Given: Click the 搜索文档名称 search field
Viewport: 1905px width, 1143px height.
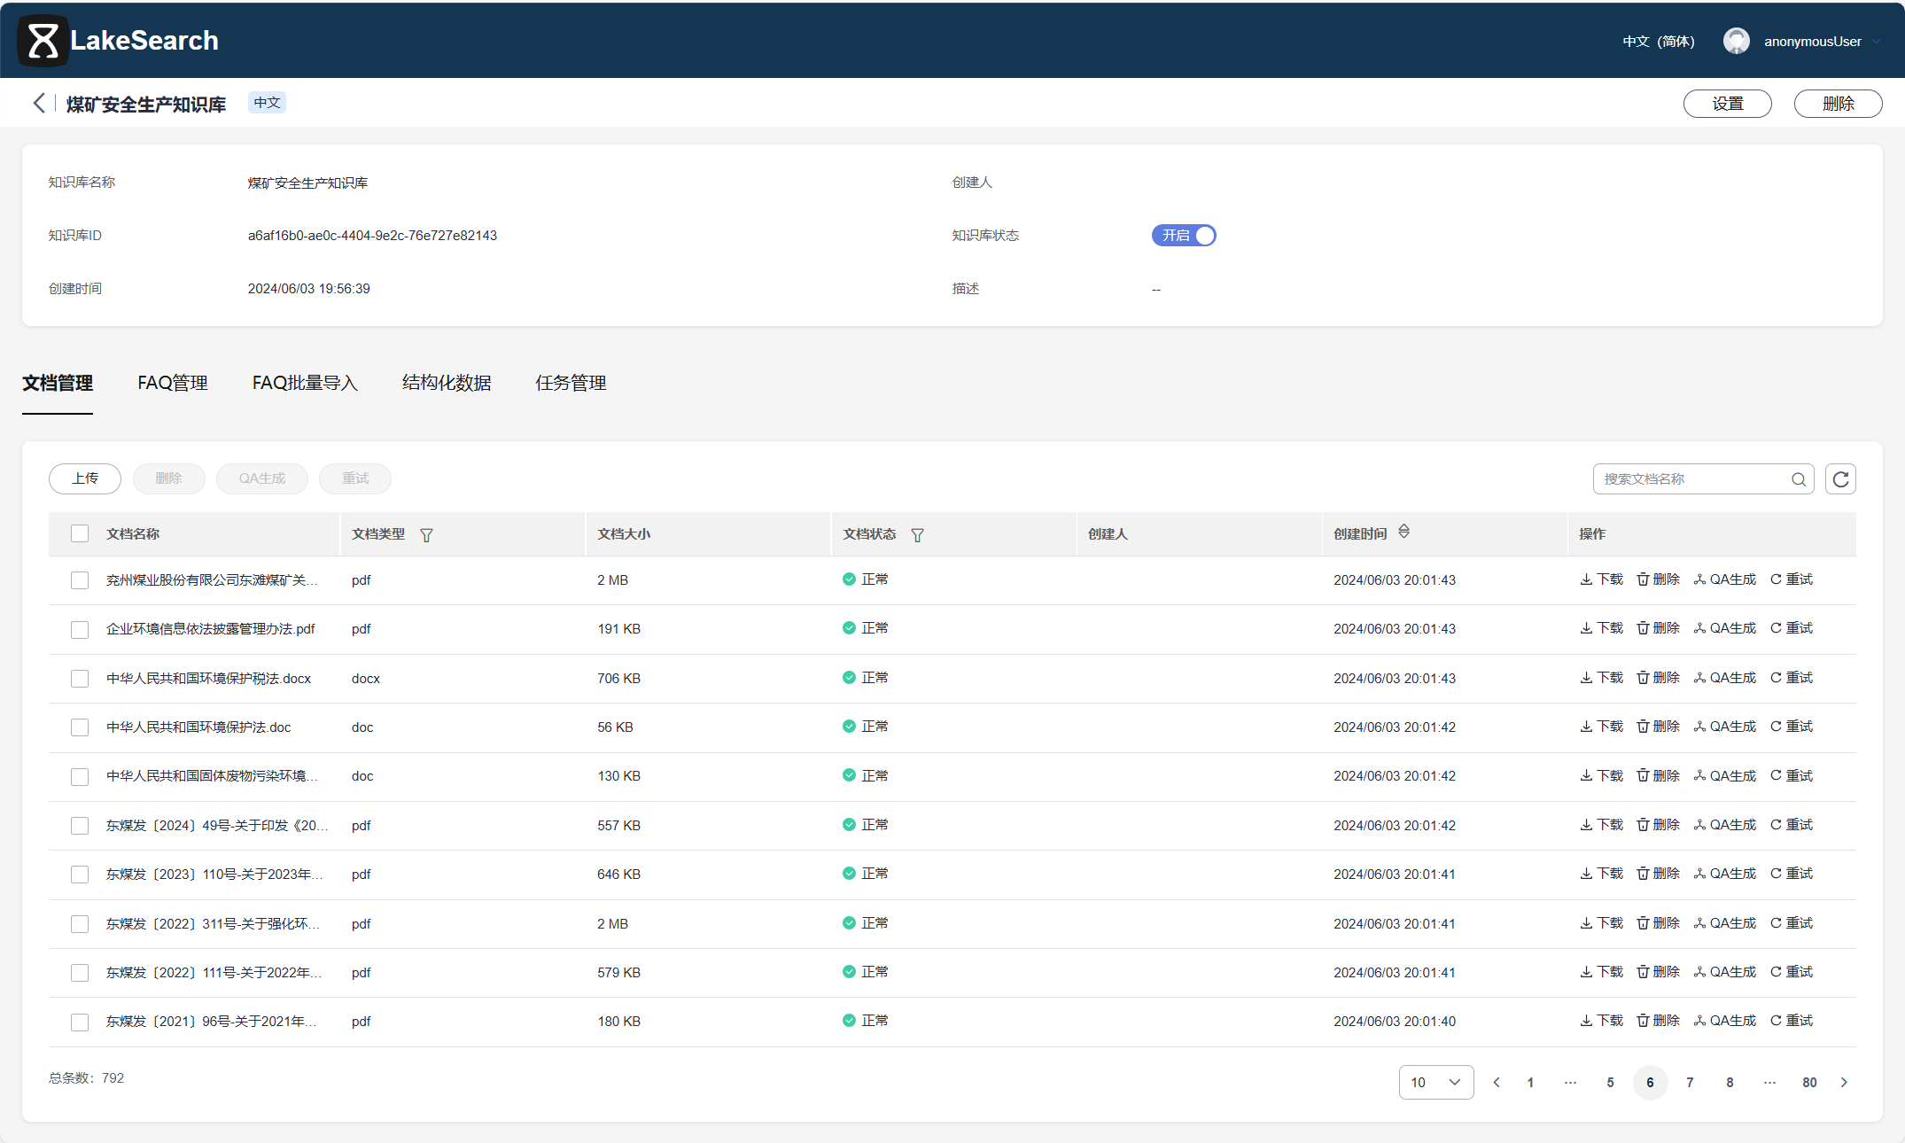Looking at the screenshot, I should click(x=1683, y=478).
